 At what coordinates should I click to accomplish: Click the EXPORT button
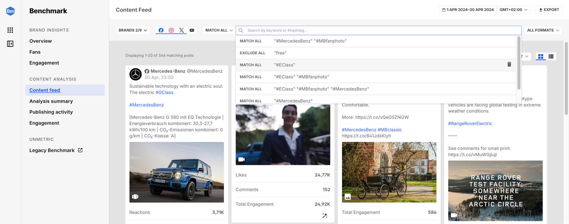tap(548, 10)
